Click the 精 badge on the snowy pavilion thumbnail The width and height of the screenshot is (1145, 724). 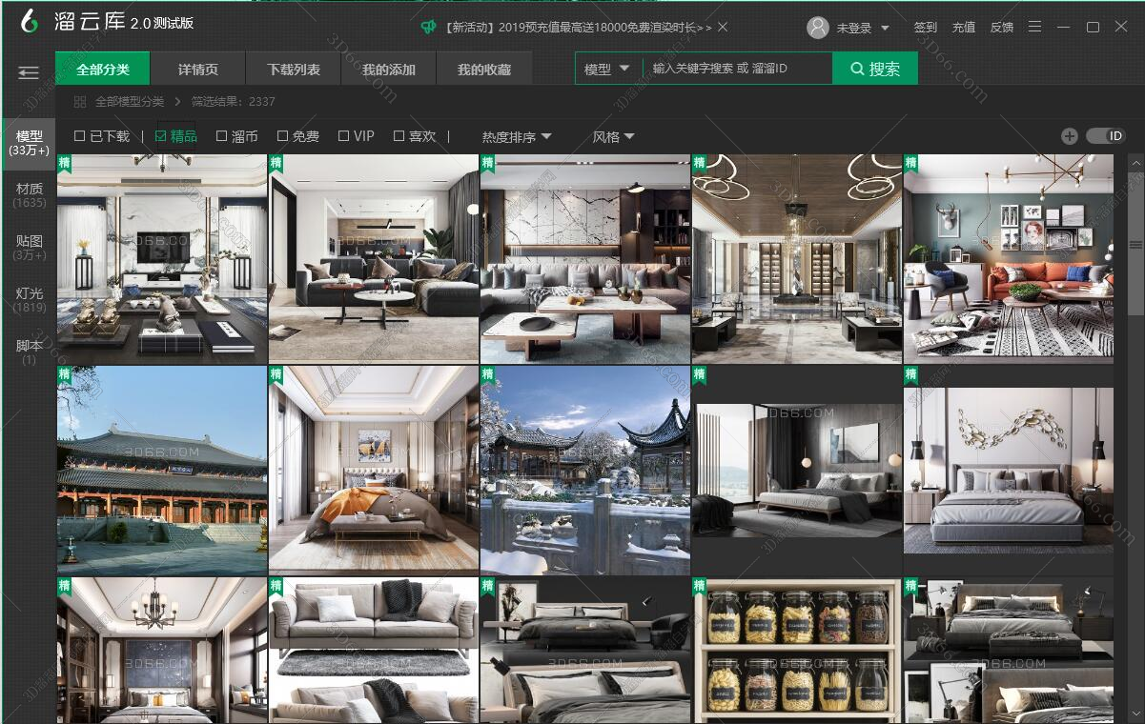[x=488, y=374]
